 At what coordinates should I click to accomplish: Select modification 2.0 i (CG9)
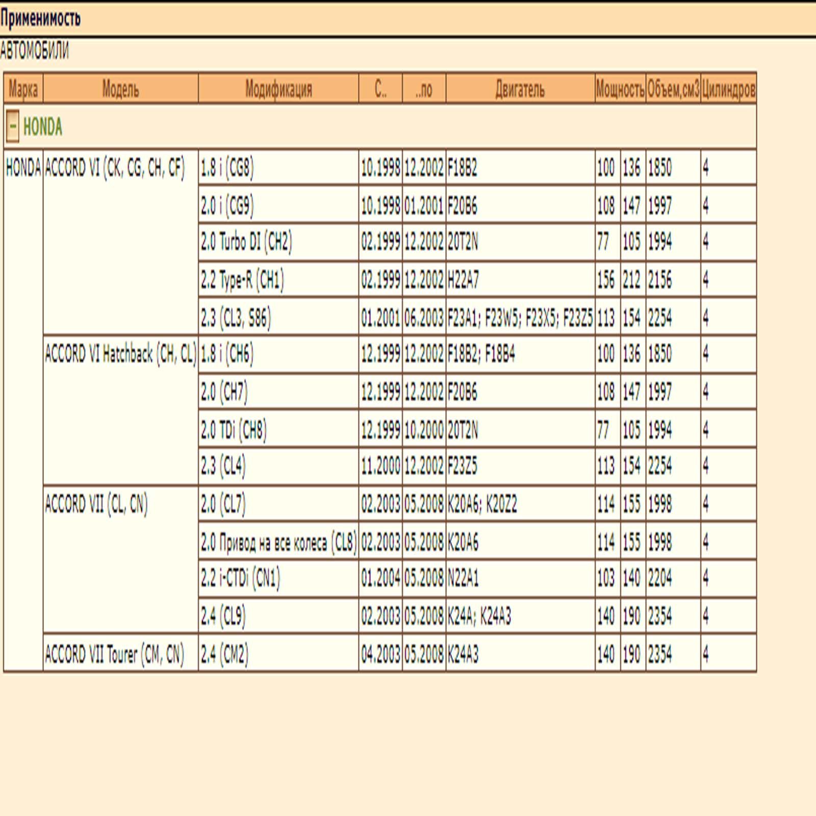(227, 206)
